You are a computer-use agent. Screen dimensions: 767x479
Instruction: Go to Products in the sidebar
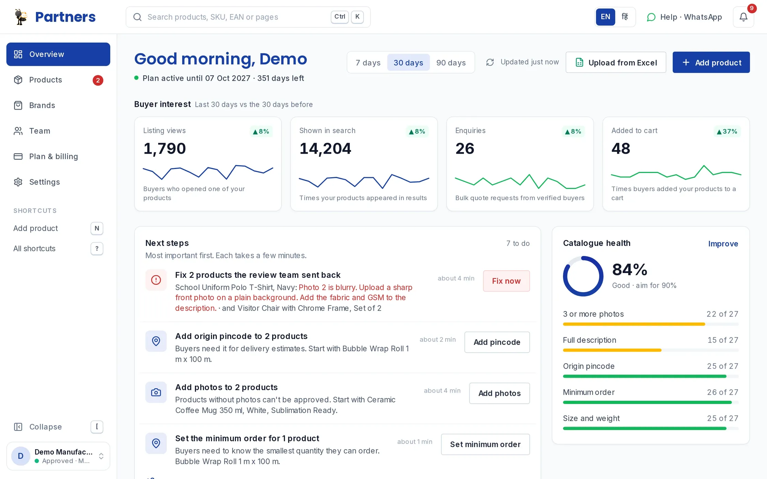pos(58,80)
